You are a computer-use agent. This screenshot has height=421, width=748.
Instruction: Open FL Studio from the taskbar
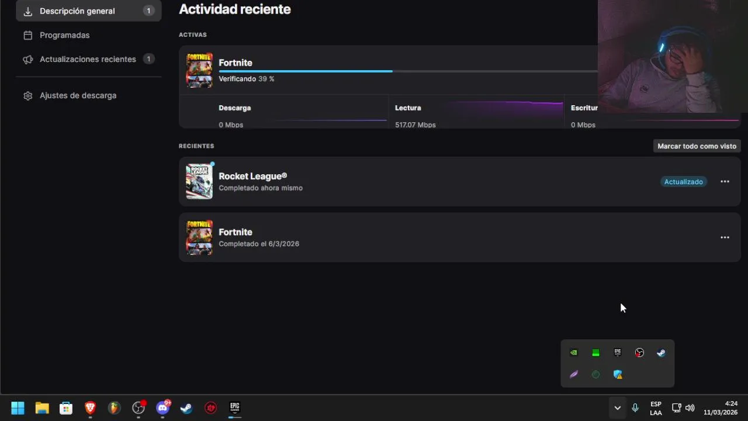point(114,408)
